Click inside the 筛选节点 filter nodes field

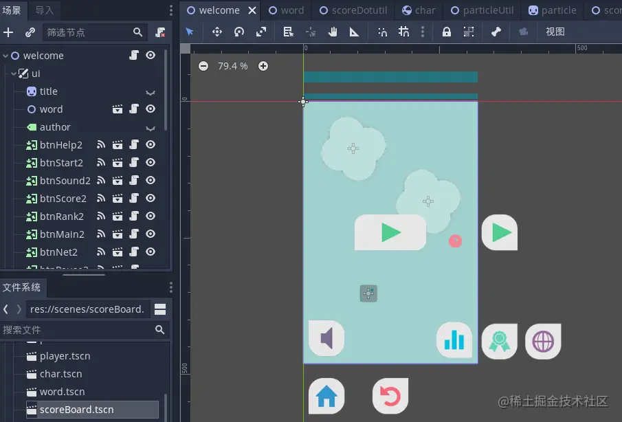95,32
